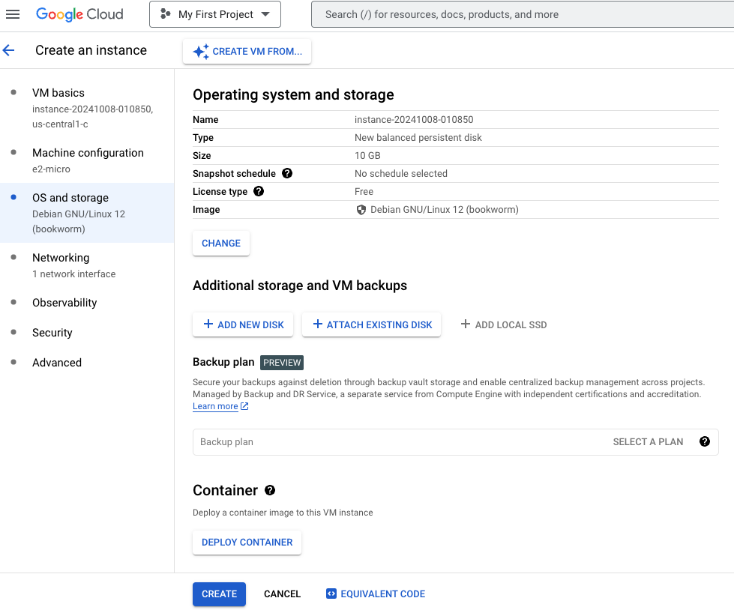Screen dimensions: 734x610
Task: Open the Networking section
Action: (87, 265)
